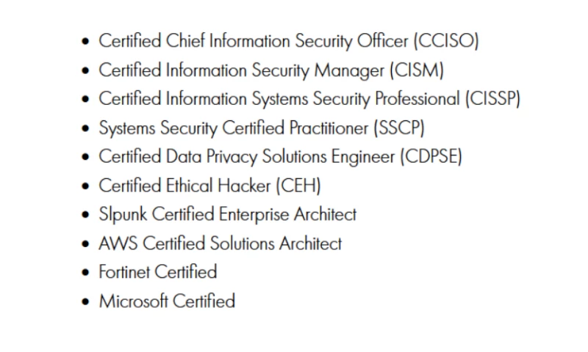Click the Fortinet Certified list item
Image resolution: width=588 pixels, height=352 pixels.
(x=158, y=272)
